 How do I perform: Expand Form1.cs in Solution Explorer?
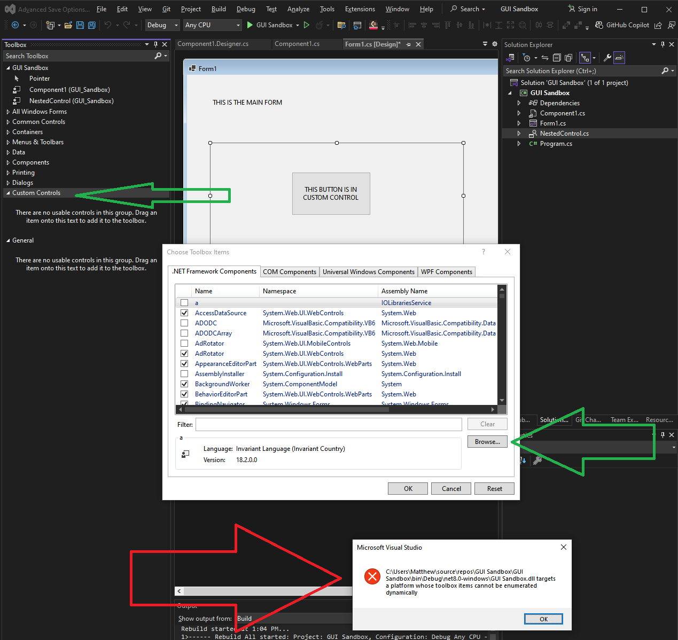tap(519, 123)
